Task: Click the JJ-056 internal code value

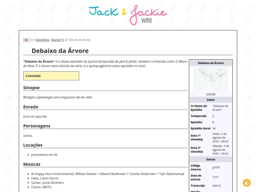Action: pyautogui.click(x=216, y=167)
